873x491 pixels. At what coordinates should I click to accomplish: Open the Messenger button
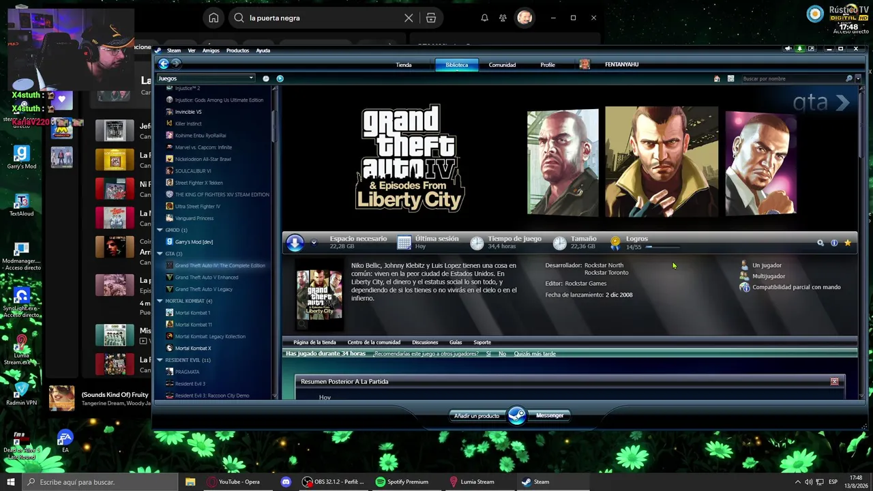click(x=550, y=415)
